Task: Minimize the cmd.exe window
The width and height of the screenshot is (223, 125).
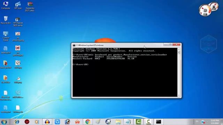Action: (166, 44)
